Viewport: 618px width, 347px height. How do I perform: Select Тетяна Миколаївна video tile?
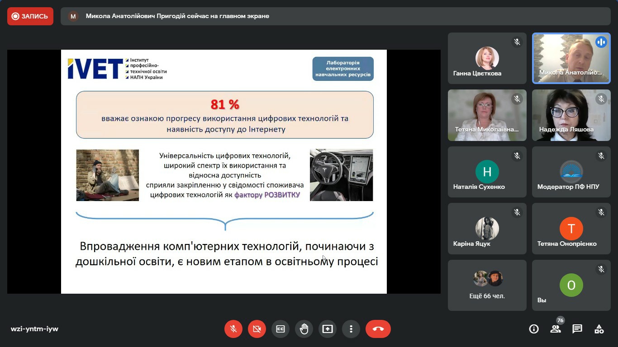click(487, 115)
